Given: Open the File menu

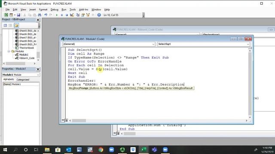Looking at the screenshot, I should coord(8,9).
